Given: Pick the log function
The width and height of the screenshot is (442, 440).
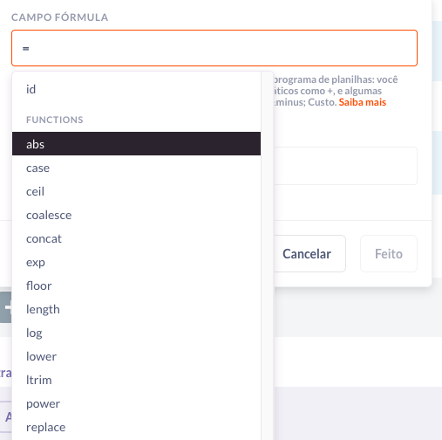Looking at the screenshot, I should 136,333.
